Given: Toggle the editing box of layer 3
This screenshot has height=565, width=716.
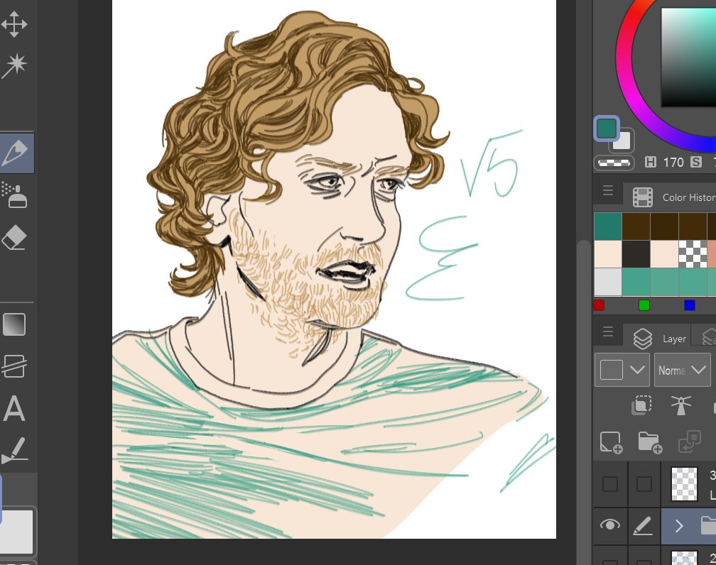Looking at the screenshot, I should [x=644, y=484].
